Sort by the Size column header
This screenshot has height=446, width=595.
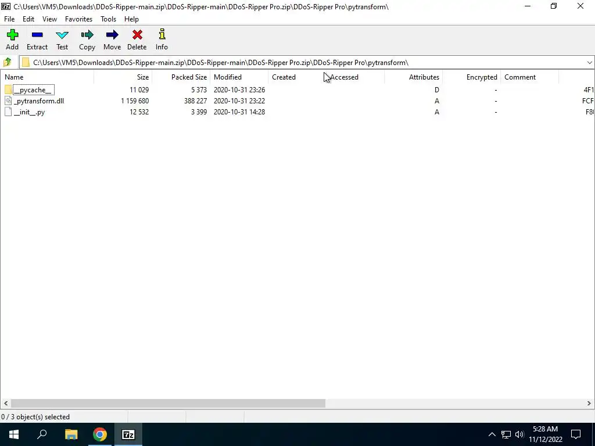point(123,77)
